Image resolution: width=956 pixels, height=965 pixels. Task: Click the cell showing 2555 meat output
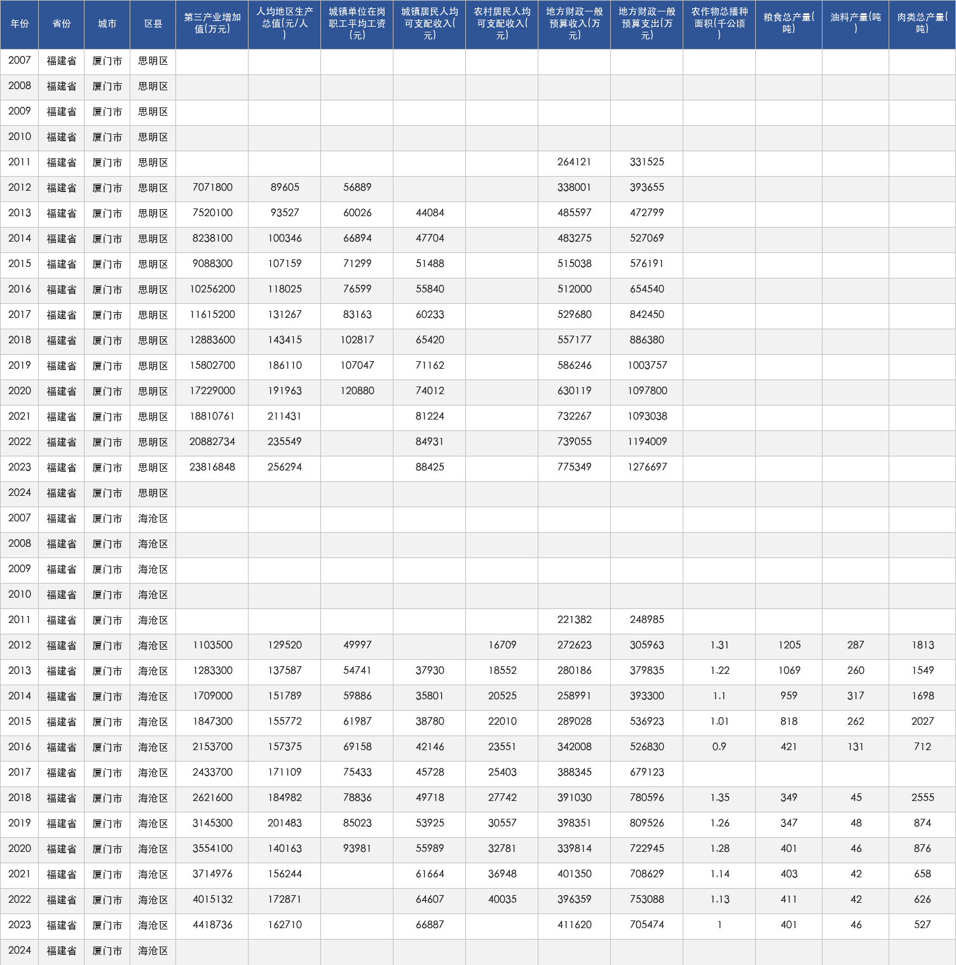tap(922, 798)
